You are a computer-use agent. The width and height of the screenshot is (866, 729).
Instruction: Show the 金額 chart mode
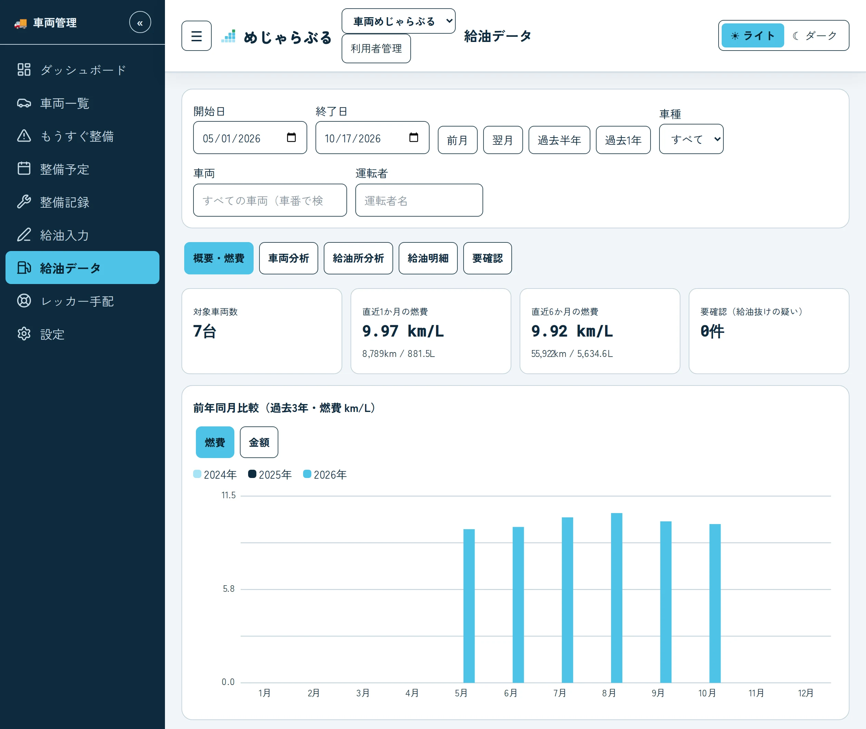click(x=259, y=442)
